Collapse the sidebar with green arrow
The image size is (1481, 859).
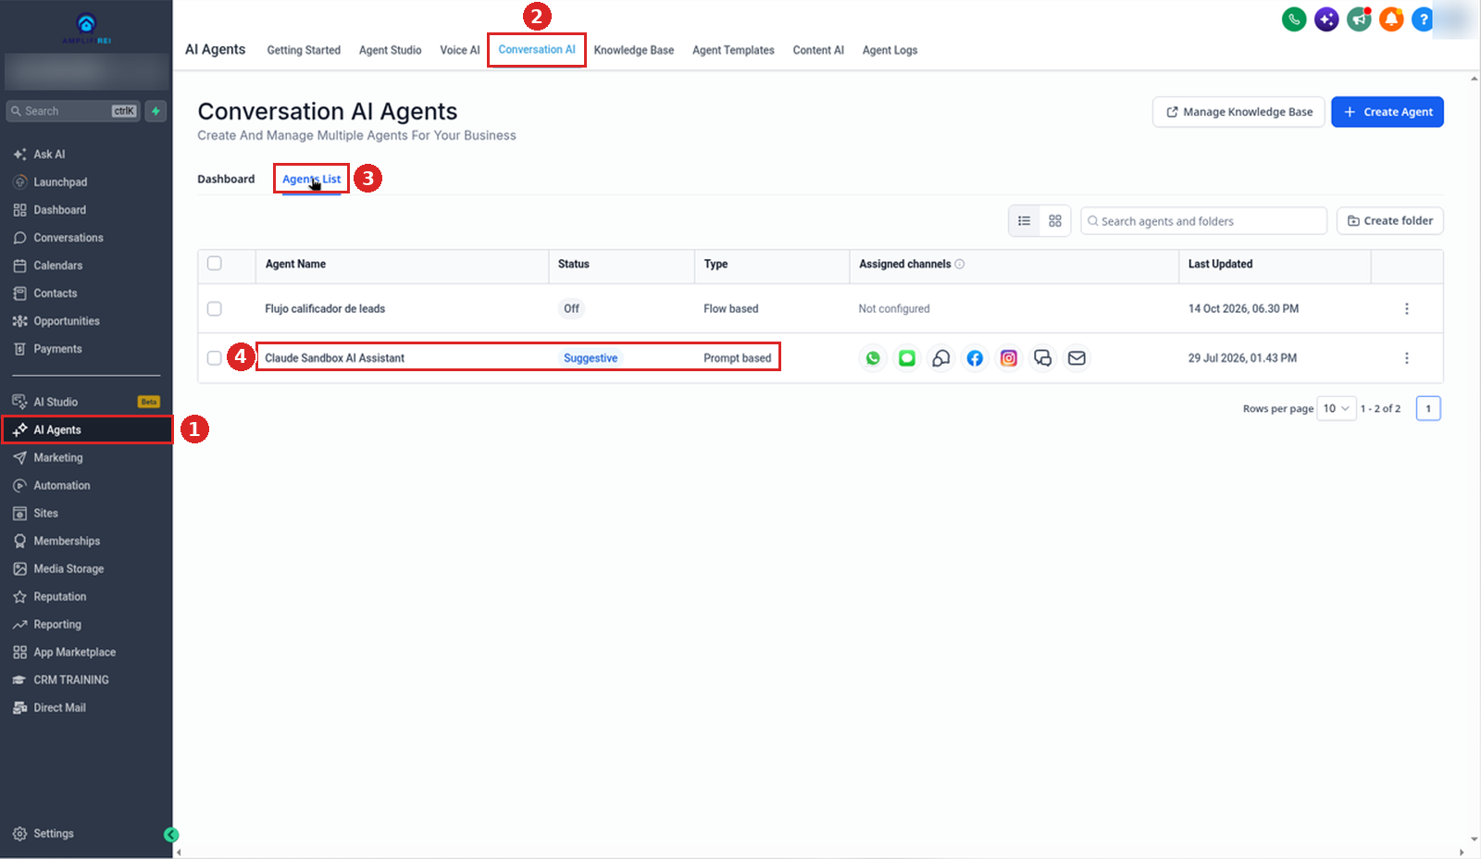pyautogui.click(x=171, y=835)
